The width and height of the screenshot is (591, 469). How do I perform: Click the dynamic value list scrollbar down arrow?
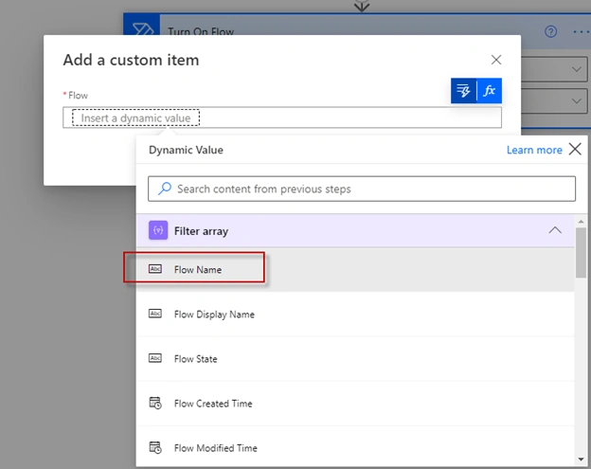click(581, 460)
